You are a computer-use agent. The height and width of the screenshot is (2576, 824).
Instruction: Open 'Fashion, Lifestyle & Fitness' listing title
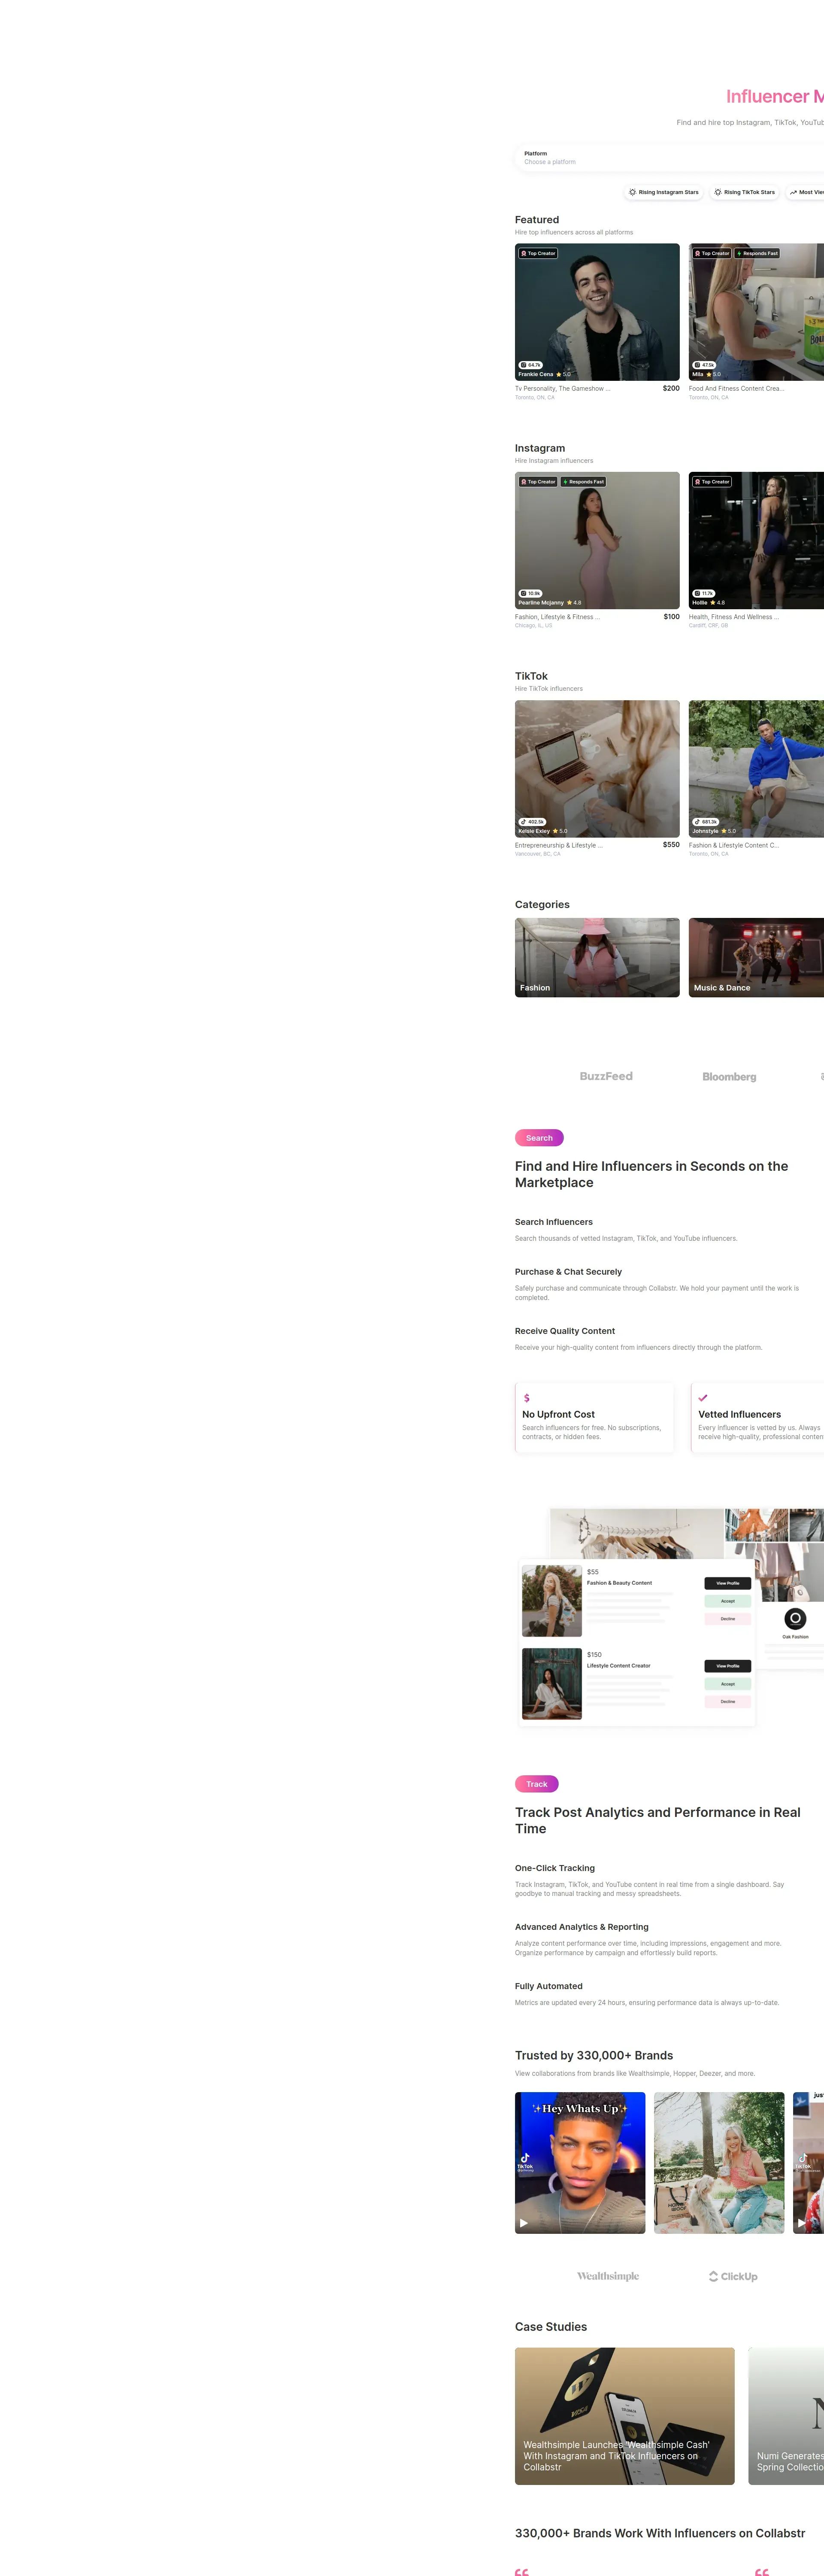point(557,617)
